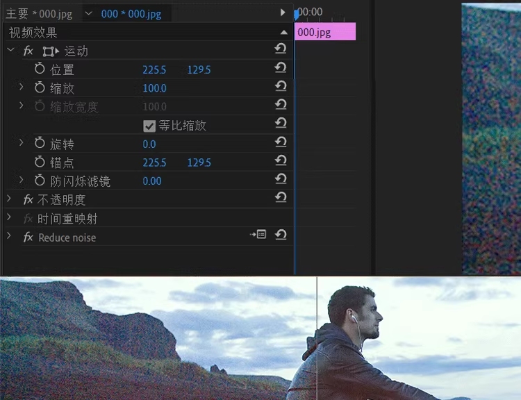Image resolution: width=521 pixels, height=400 pixels.
Task: Toggle 等比缩放 uniform scale checkbox
Action: [x=149, y=126]
